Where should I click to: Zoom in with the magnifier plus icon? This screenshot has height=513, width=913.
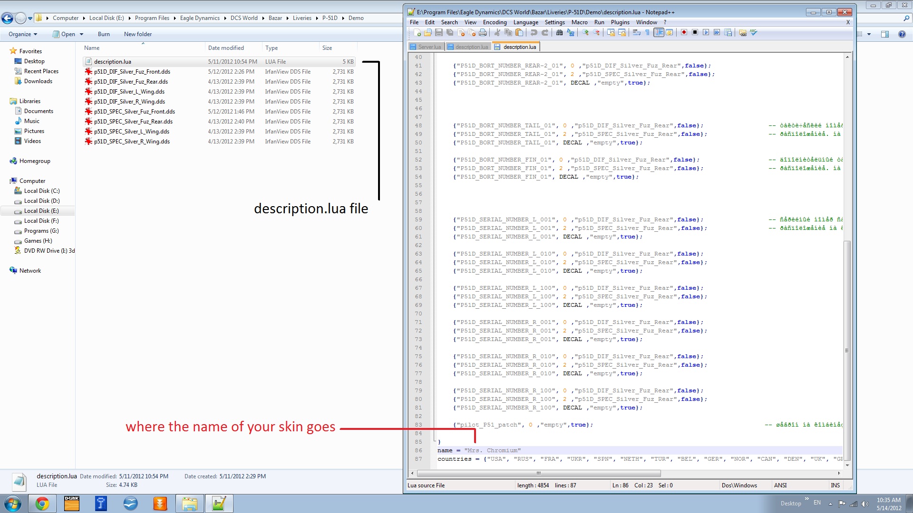[x=585, y=33]
